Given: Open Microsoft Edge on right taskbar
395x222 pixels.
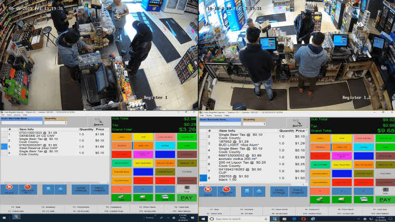Looking at the screenshot, I should click(294, 219).
